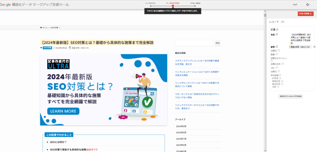Remove the 著者 tag with the X button
Screen dimensions: 317x152
[315, 47]
